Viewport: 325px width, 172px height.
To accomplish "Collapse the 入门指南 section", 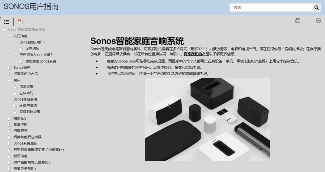I will [x=9, y=36].
